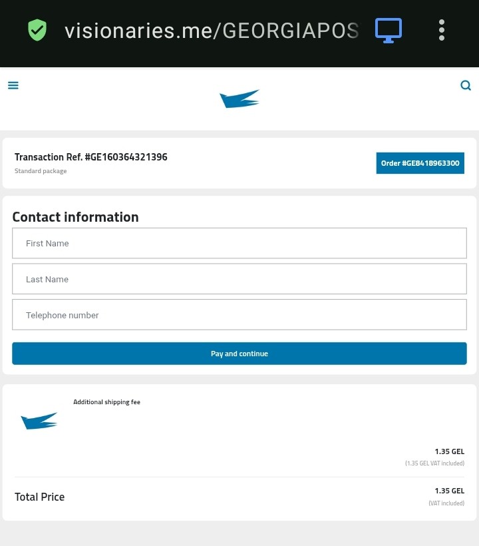Click the blue desktop monitor icon
This screenshot has width=479, height=546.
(389, 30)
